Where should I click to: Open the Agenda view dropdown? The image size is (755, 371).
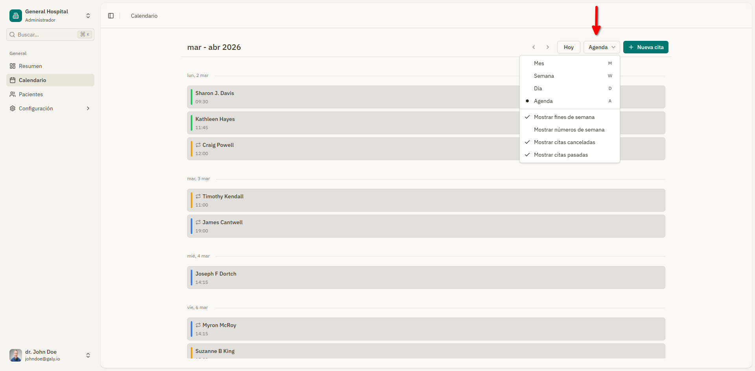(601, 47)
